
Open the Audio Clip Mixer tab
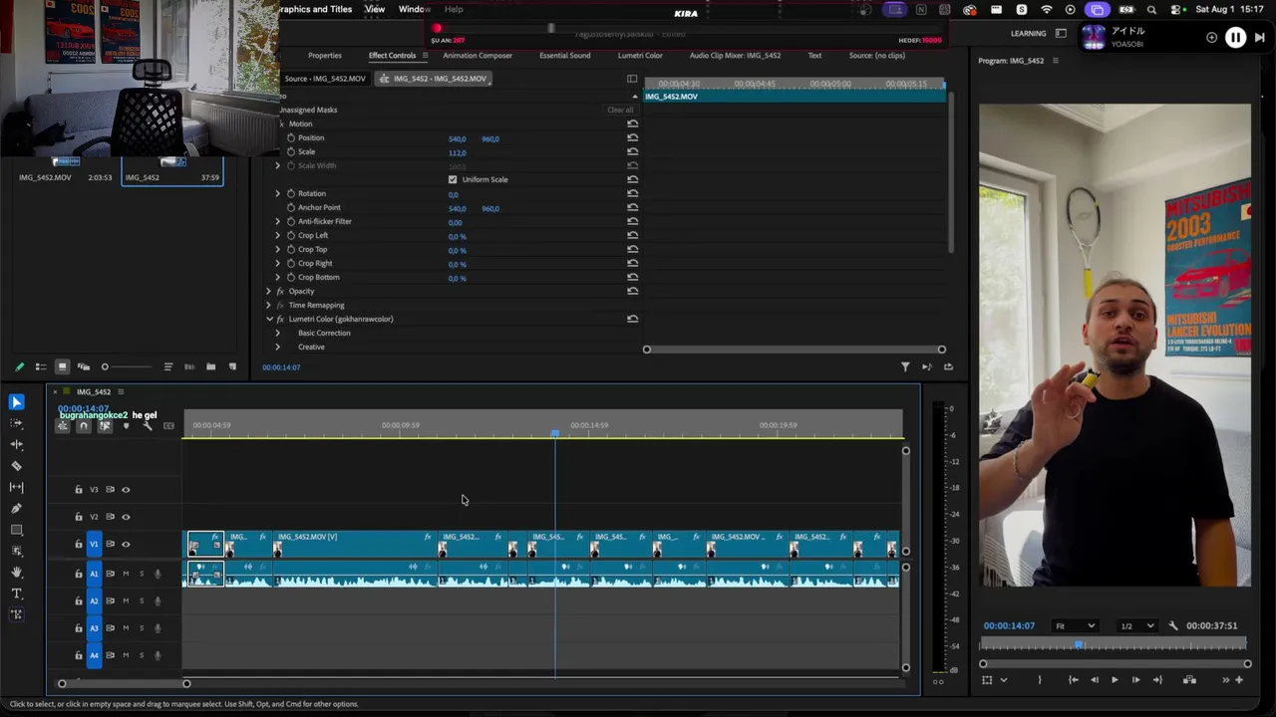pyautogui.click(x=735, y=56)
